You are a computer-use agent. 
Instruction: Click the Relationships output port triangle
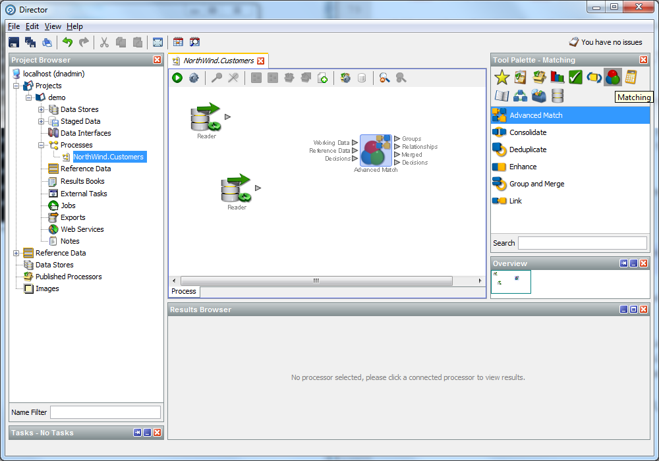(397, 146)
